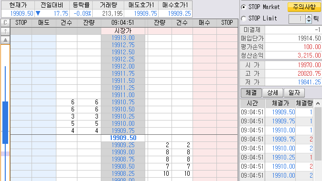Image resolution: width=322 pixels, height=181 pixels.
Task: Click price 19912.00 in the ladder
Action: tap(123, 67)
